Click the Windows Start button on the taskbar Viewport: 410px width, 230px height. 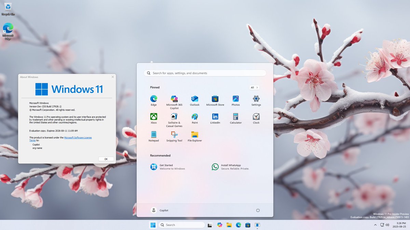point(153,225)
